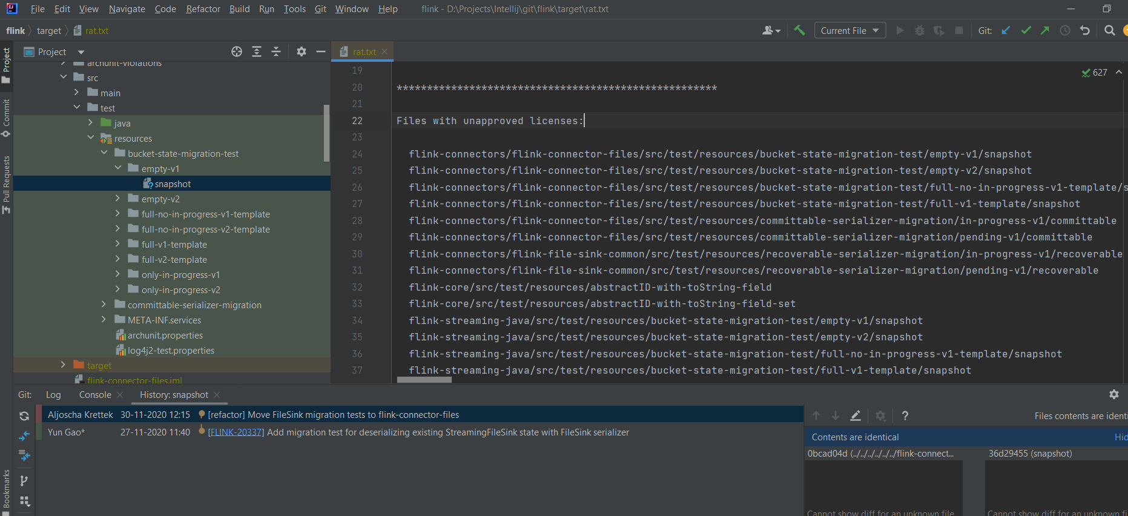
Task: Open the Commit side tool window
Action: (7, 118)
